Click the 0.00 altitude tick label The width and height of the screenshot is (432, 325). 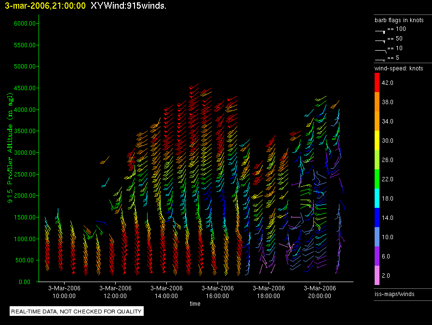(25, 282)
